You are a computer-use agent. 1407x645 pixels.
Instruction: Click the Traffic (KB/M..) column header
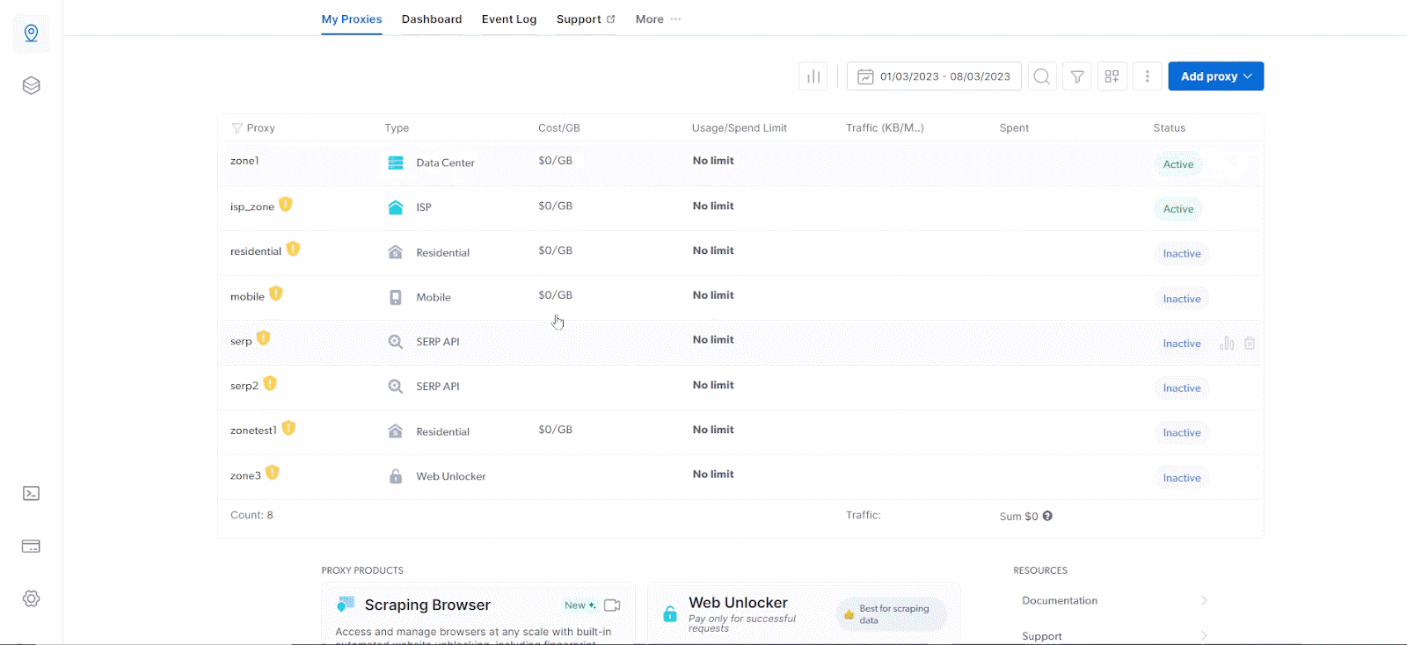click(x=885, y=128)
